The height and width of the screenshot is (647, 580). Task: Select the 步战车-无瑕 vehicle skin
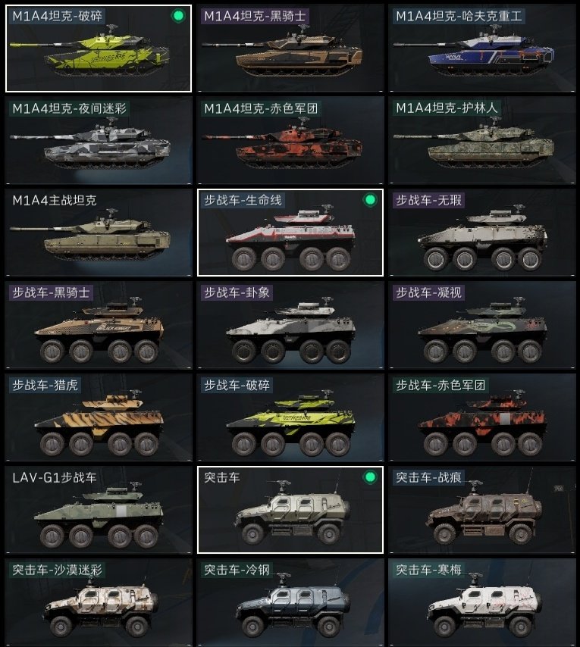click(x=481, y=233)
